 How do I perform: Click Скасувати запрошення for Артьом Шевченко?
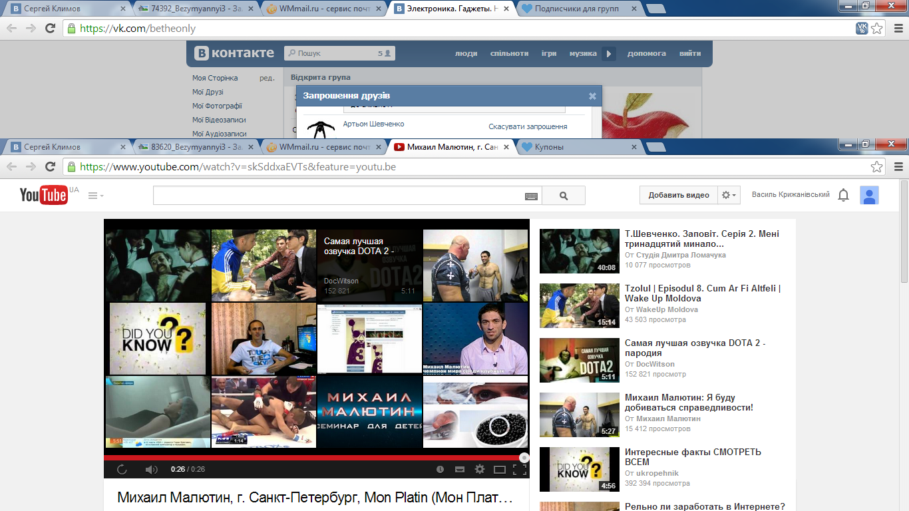point(528,126)
